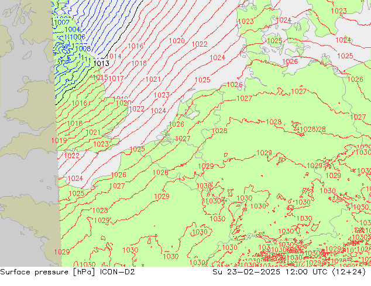Click the blue 1006 isobar label
371x286 pixels.
(78, 37)
